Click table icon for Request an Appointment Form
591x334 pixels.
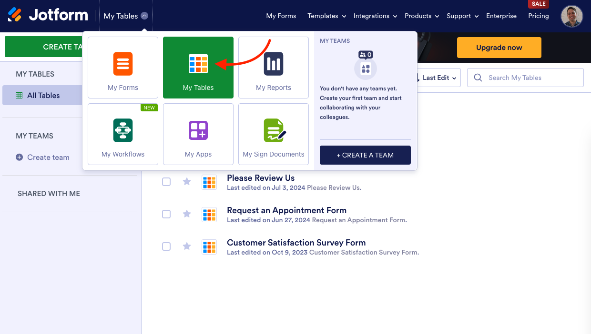coord(209,215)
